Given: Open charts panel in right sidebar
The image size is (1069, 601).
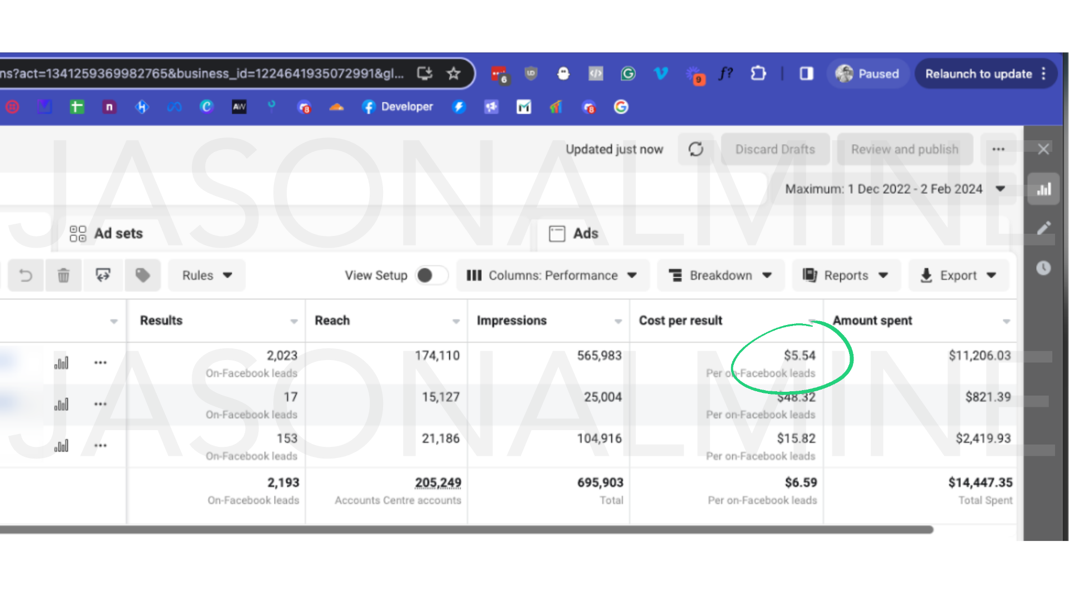Looking at the screenshot, I should pos(1043,189).
